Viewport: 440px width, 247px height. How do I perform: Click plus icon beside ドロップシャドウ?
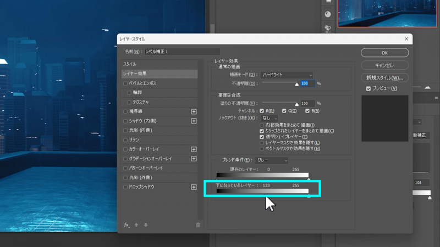point(194,187)
